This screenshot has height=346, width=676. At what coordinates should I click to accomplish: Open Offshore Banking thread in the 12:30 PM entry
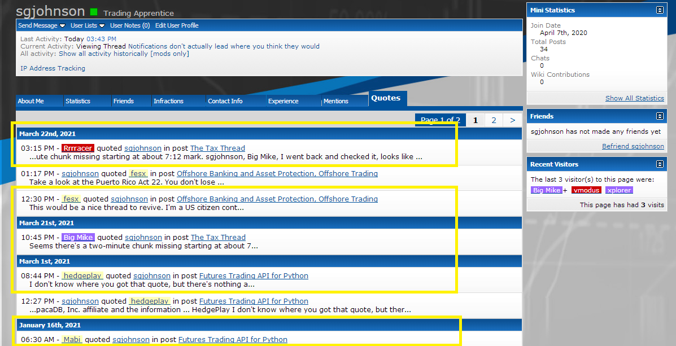tap(277, 199)
